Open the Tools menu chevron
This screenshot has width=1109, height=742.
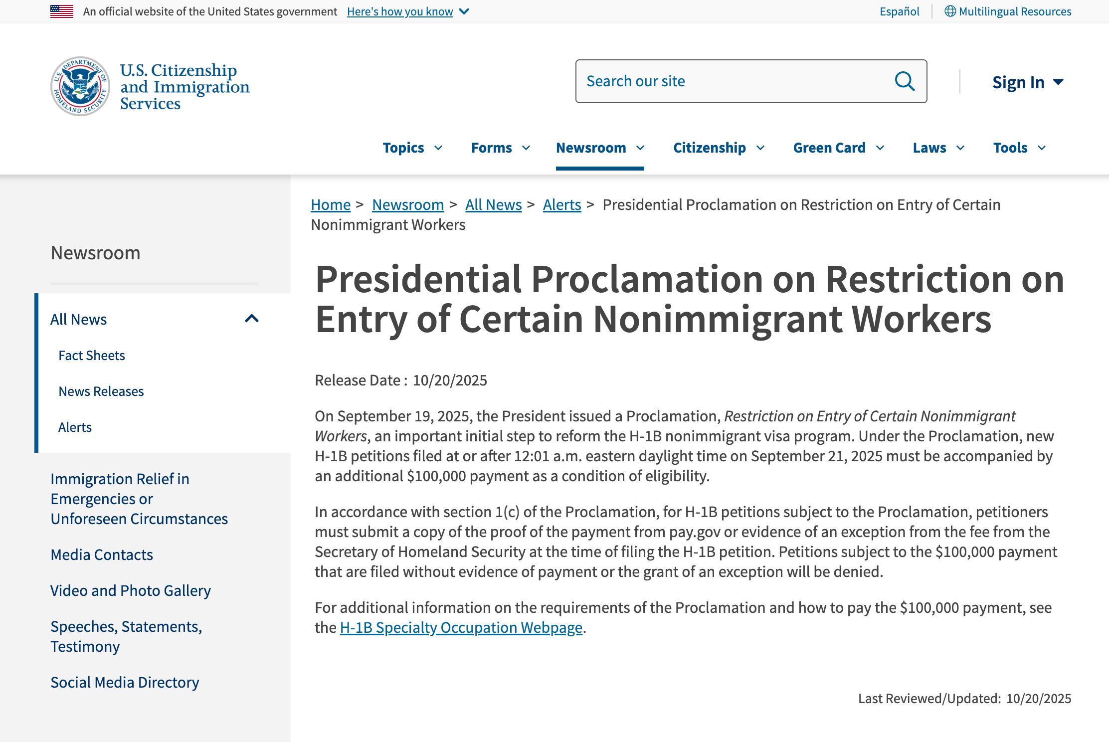pyautogui.click(x=1042, y=148)
